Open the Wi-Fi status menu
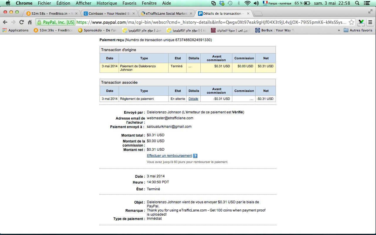 coord(248,3)
